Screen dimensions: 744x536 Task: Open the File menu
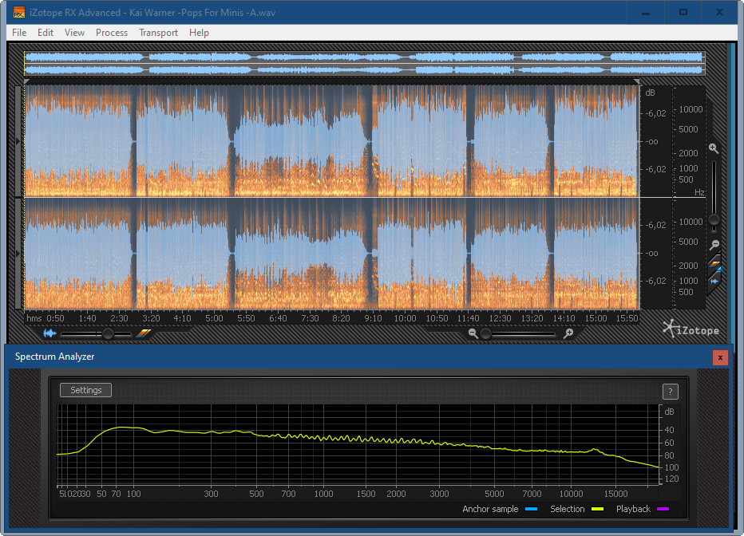click(x=19, y=33)
